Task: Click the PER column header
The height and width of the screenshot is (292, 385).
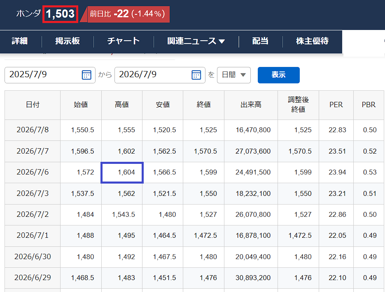Action: (x=336, y=105)
